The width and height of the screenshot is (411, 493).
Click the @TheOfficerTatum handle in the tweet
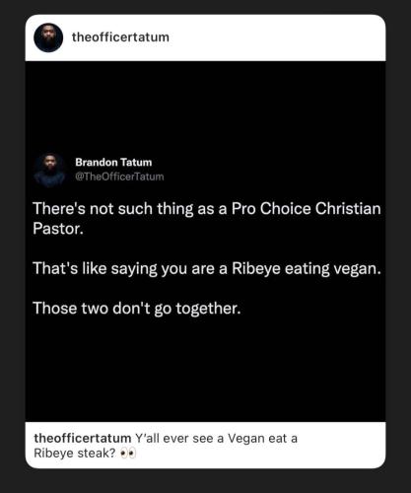point(119,176)
